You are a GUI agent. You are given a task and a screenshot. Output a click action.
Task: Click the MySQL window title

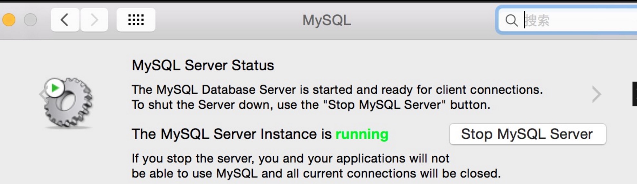pyautogui.click(x=326, y=20)
